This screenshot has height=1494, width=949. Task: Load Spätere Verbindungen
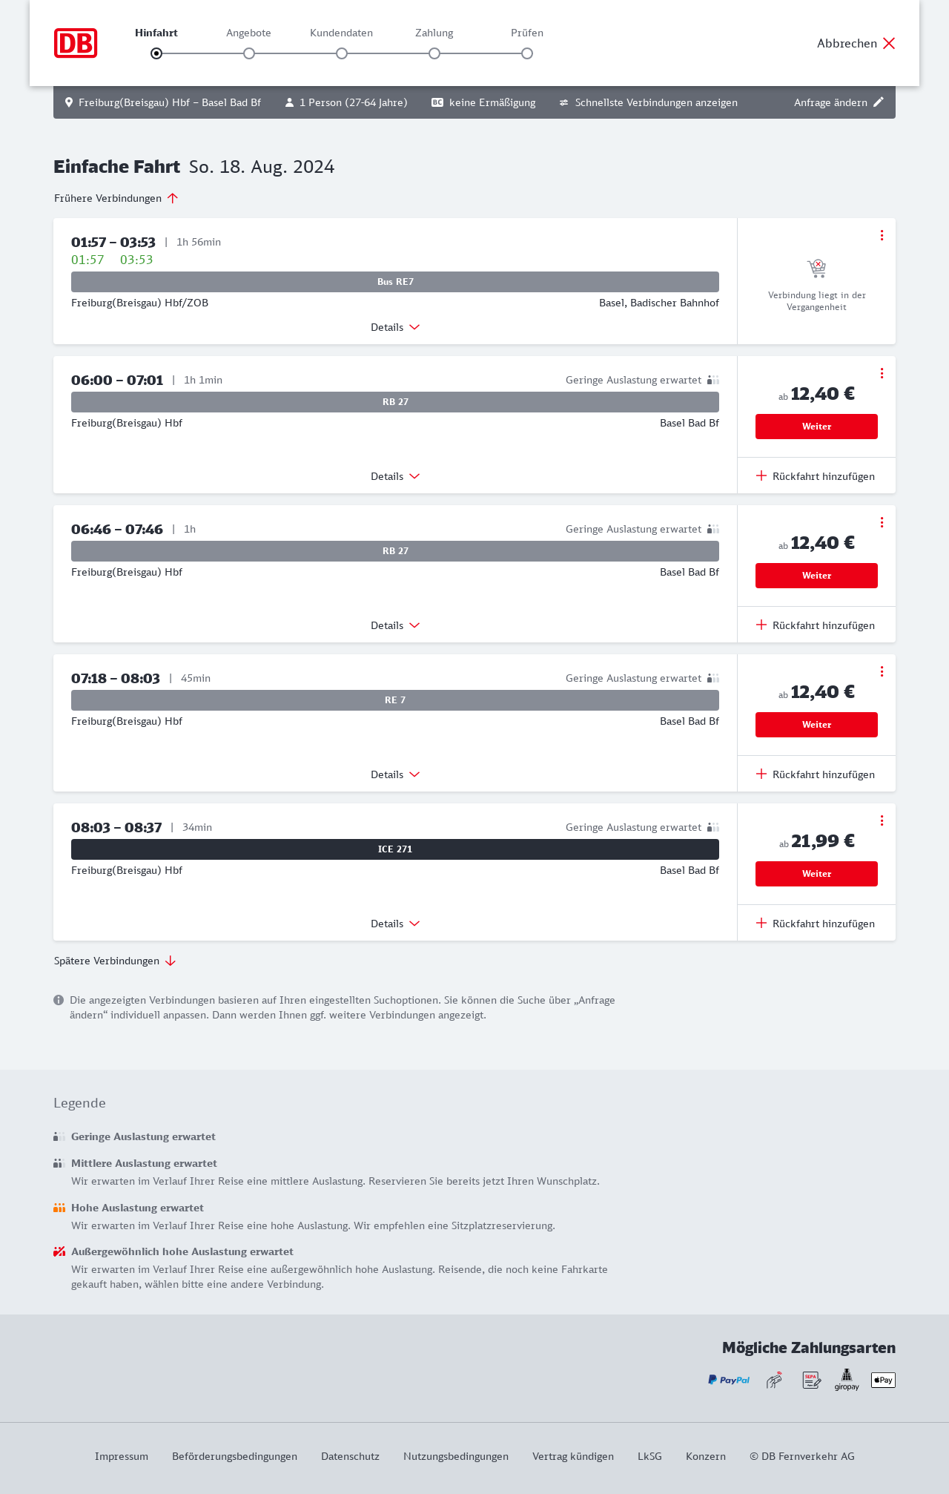[x=115, y=961]
